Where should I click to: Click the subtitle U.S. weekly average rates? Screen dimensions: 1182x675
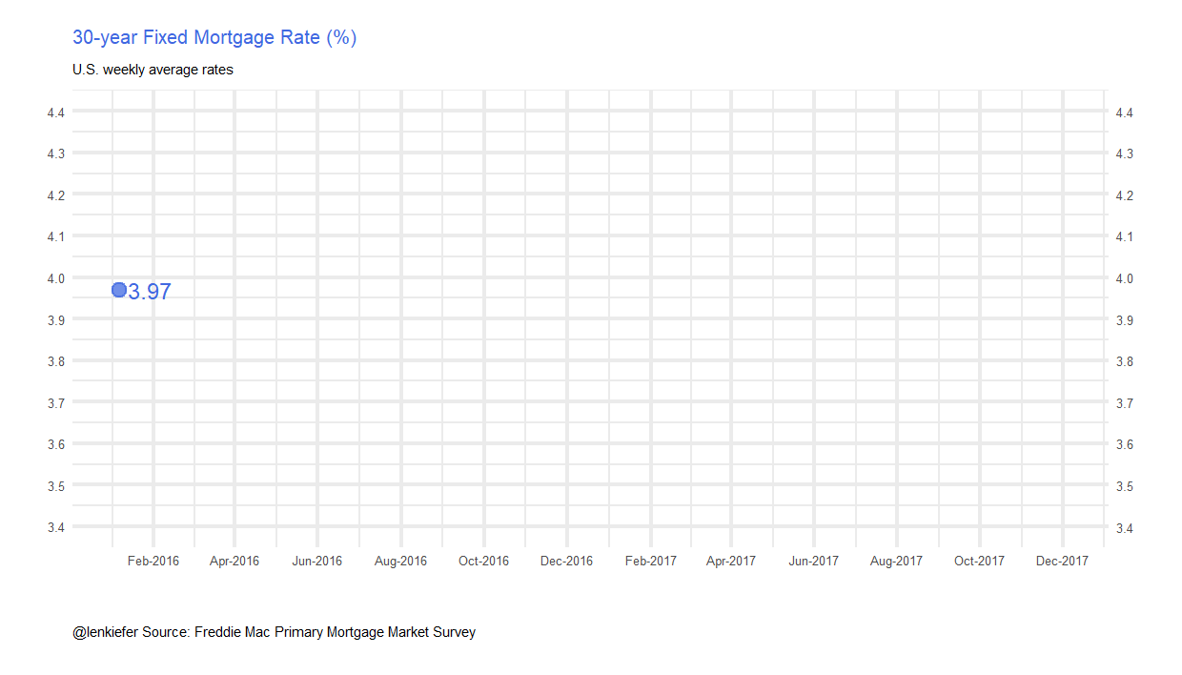click(x=153, y=70)
